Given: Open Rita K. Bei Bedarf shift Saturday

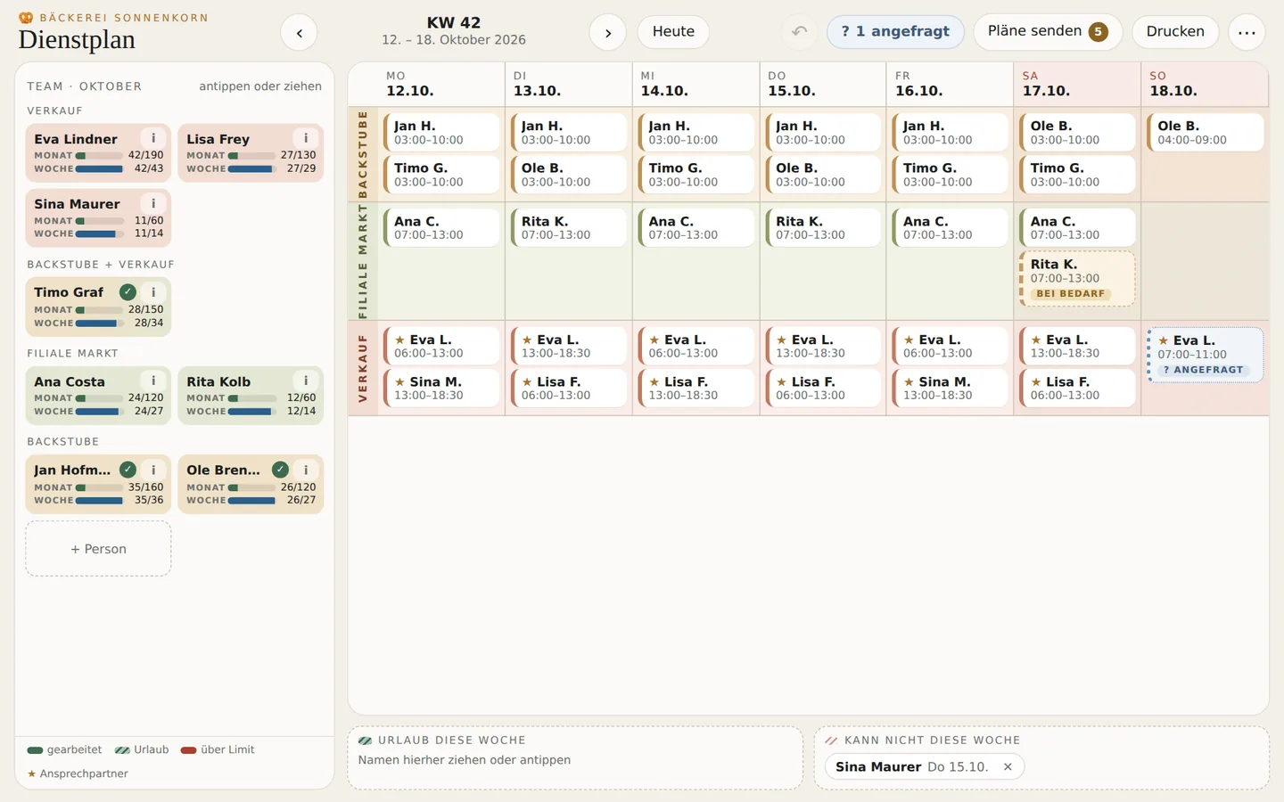Looking at the screenshot, I should click(x=1078, y=278).
